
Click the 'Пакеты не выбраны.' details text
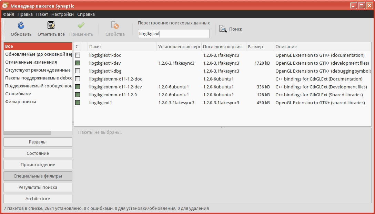100,132
